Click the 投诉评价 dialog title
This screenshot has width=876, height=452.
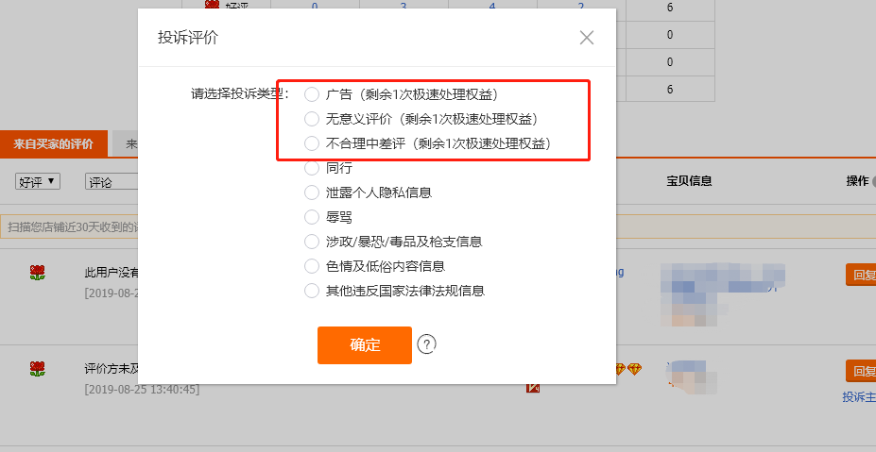pyautogui.click(x=188, y=38)
